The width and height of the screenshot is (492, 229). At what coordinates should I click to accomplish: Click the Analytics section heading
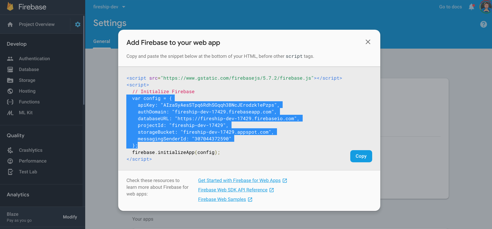coord(18,194)
